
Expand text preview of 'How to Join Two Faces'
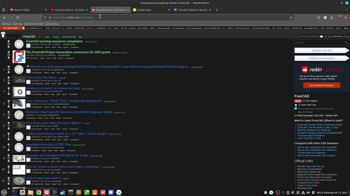[28, 82]
